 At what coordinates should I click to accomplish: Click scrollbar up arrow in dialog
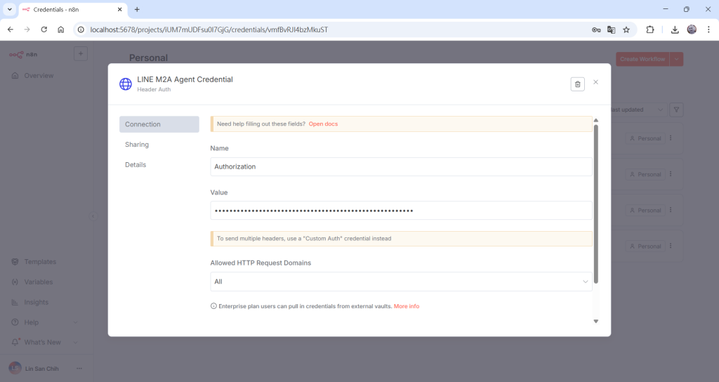(x=596, y=120)
